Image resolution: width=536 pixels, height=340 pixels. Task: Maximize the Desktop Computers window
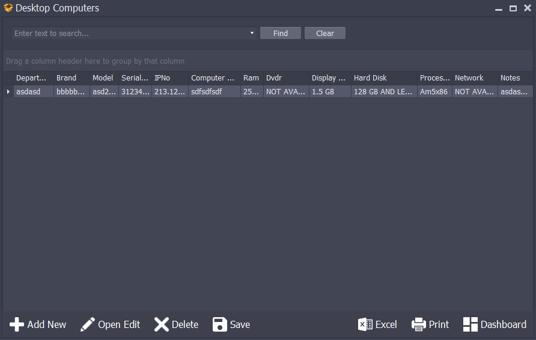[513, 8]
